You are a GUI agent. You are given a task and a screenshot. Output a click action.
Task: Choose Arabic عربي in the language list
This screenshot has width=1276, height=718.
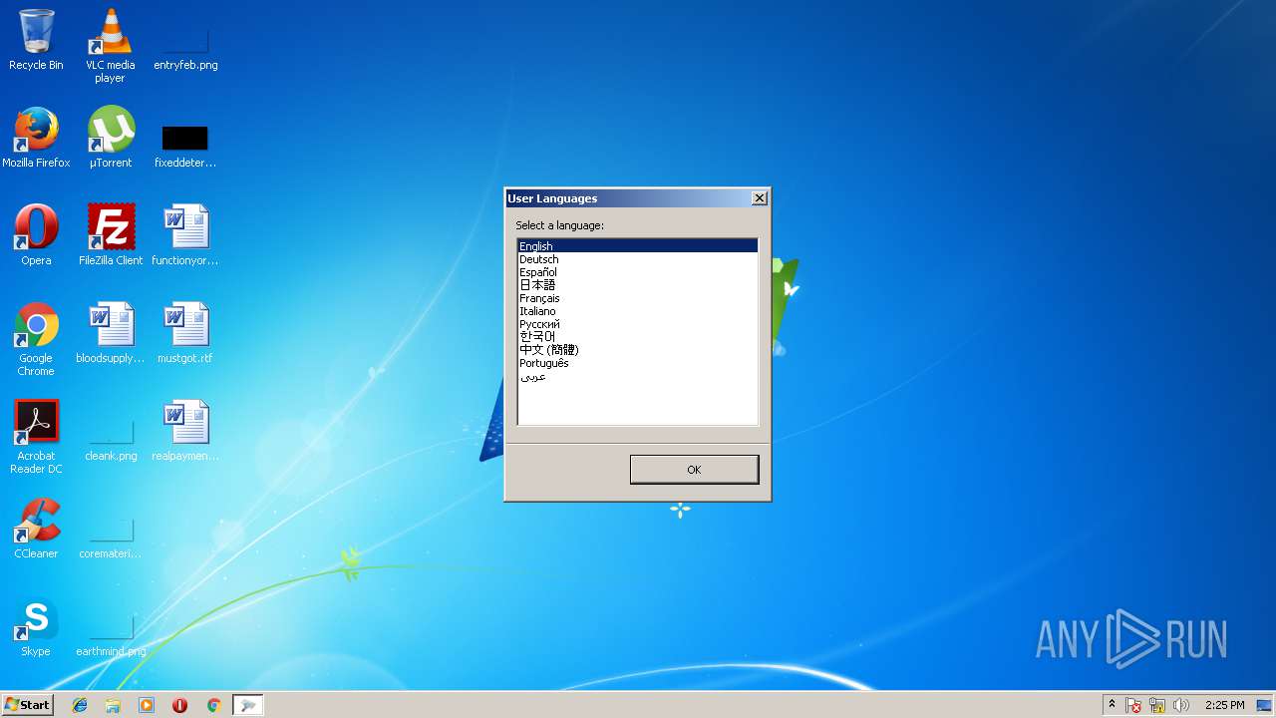[637, 376]
